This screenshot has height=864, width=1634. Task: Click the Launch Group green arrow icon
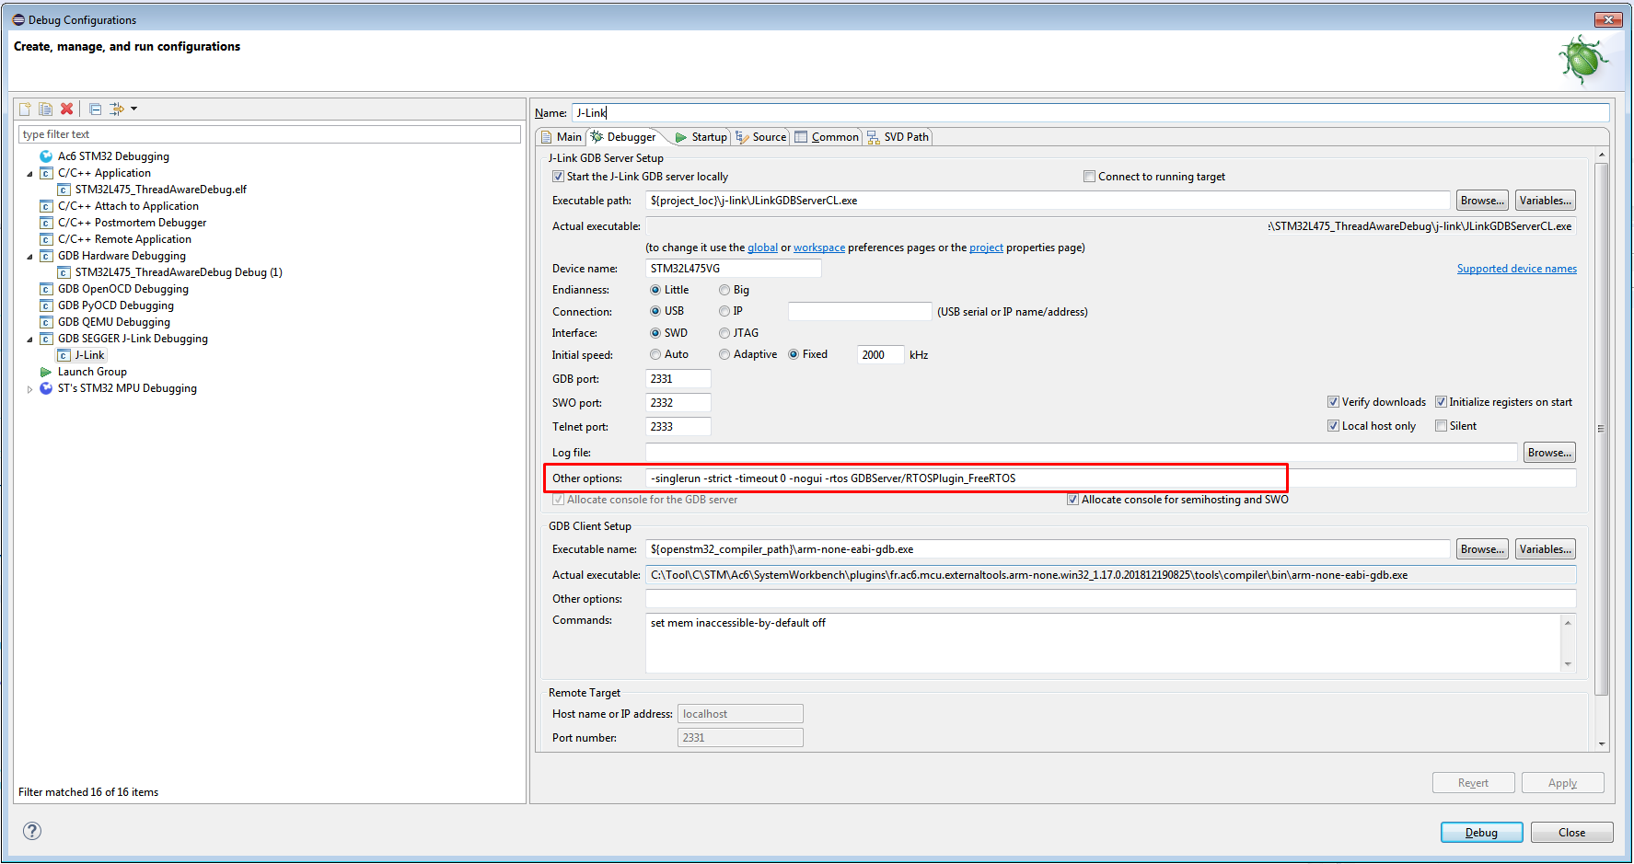pos(46,372)
